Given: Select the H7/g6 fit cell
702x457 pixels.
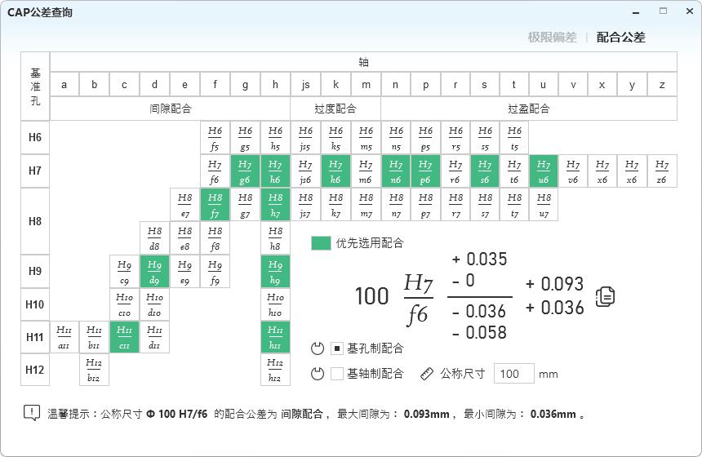Looking at the screenshot, I should coord(245,171).
